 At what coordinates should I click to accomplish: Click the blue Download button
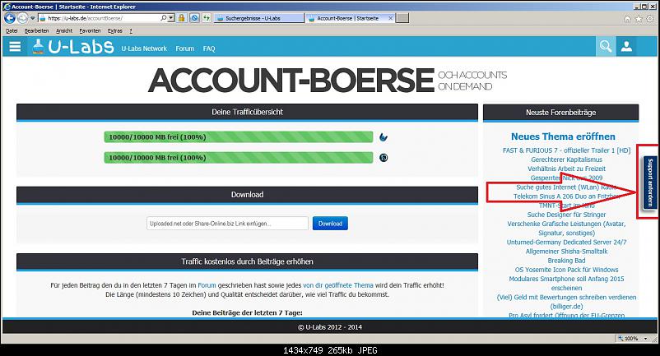330,223
